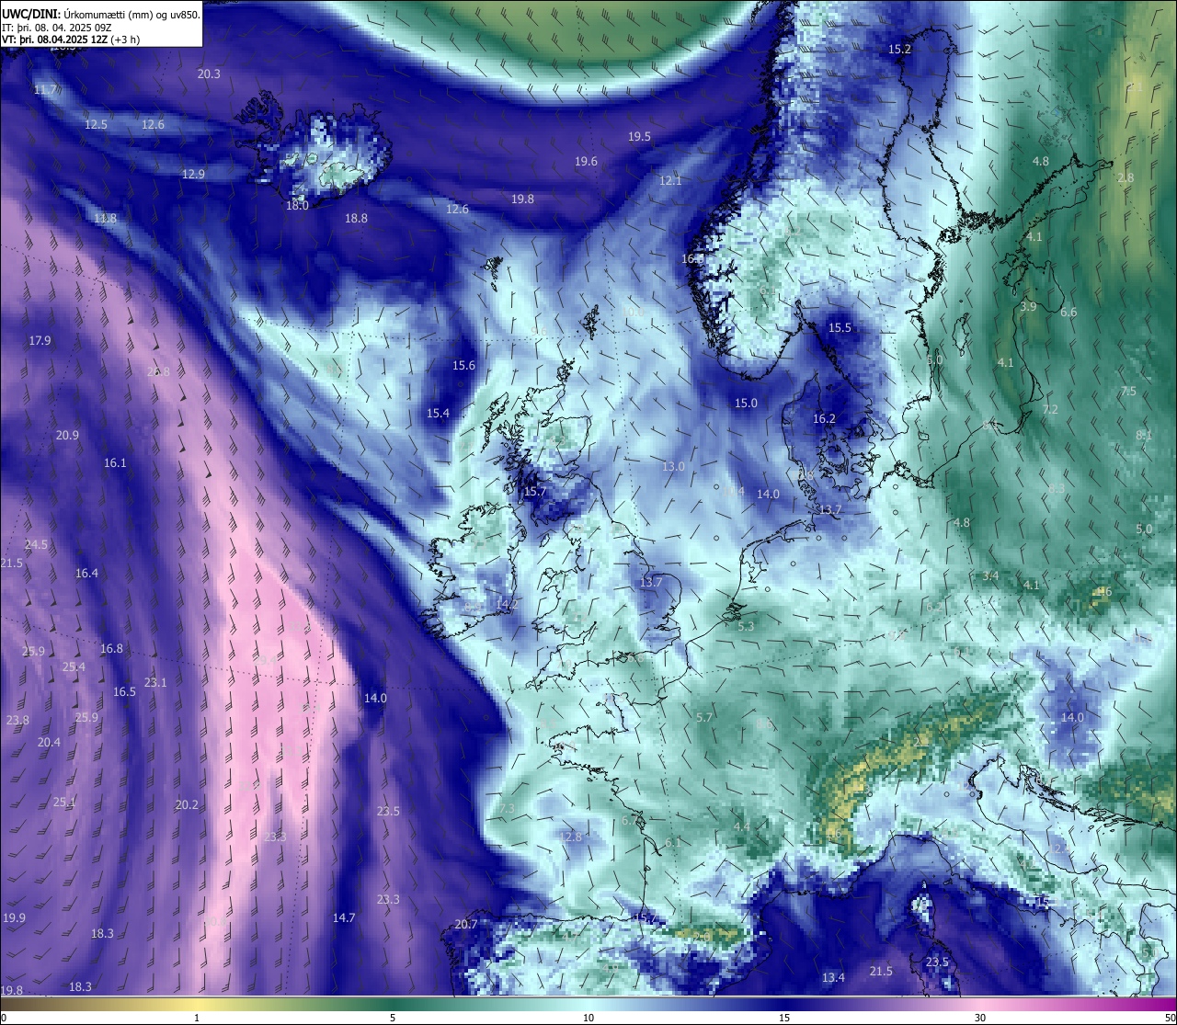Click the map value 15.4

tap(438, 413)
